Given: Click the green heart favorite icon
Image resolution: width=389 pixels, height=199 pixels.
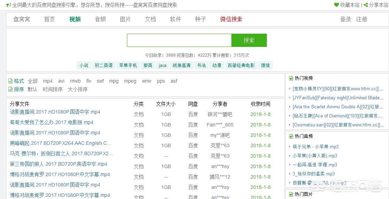Looking at the screenshot, I should (x=336, y=5).
